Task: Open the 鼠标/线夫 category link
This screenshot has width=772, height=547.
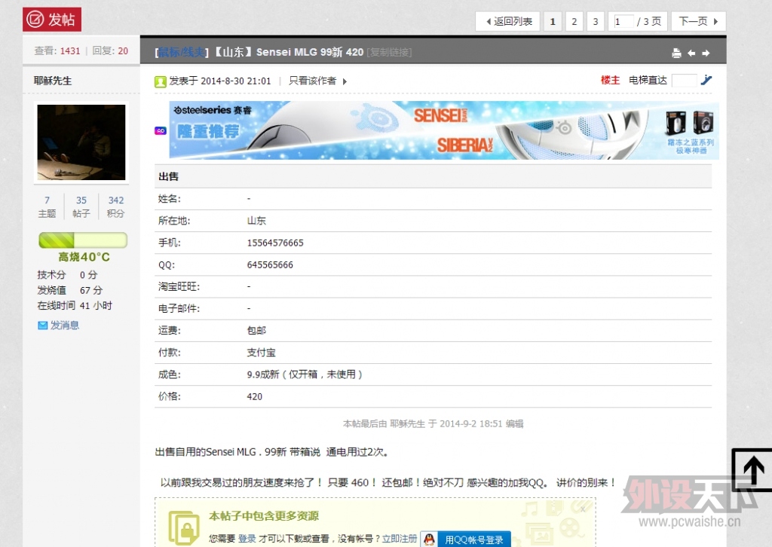Action: pyautogui.click(x=181, y=52)
